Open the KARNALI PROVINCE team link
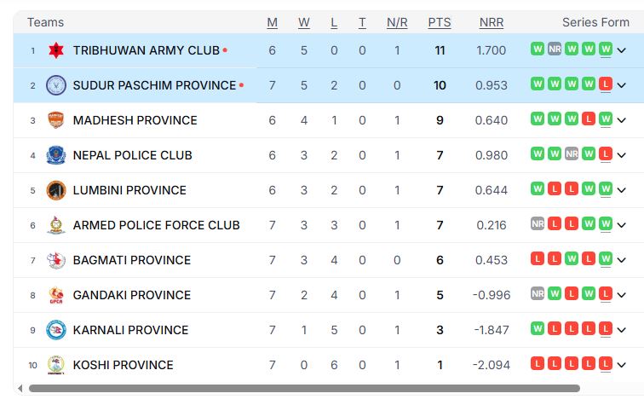This screenshot has width=644, height=405. pyautogui.click(x=130, y=330)
